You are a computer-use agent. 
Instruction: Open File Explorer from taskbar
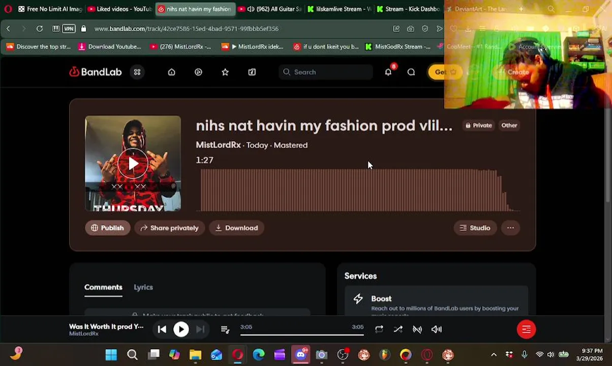click(195, 355)
